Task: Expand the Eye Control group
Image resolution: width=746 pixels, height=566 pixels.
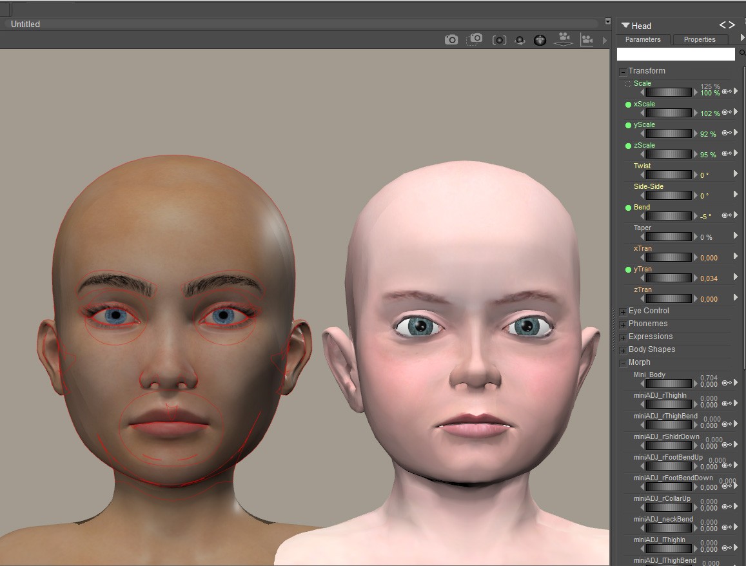Action: (x=623, y=311)
